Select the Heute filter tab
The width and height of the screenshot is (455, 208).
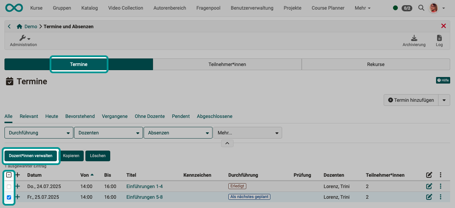[x=51, y=116]
